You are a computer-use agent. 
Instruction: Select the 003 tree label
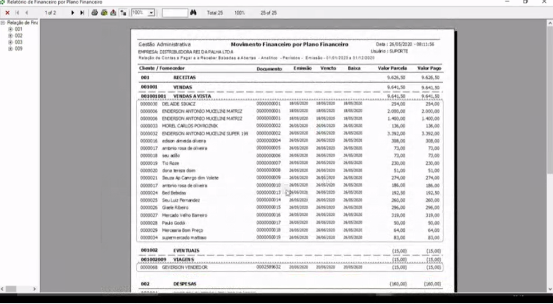(x=18, y=42)
